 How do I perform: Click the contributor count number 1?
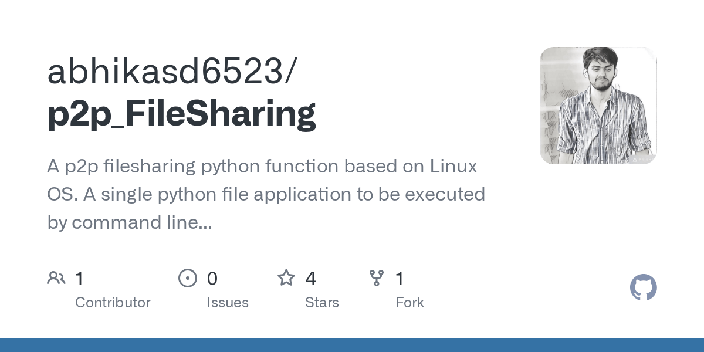(80, 279)
